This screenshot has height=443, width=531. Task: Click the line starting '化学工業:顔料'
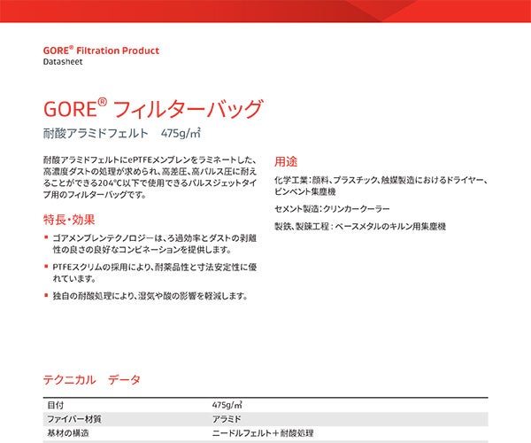click(381, 180)
